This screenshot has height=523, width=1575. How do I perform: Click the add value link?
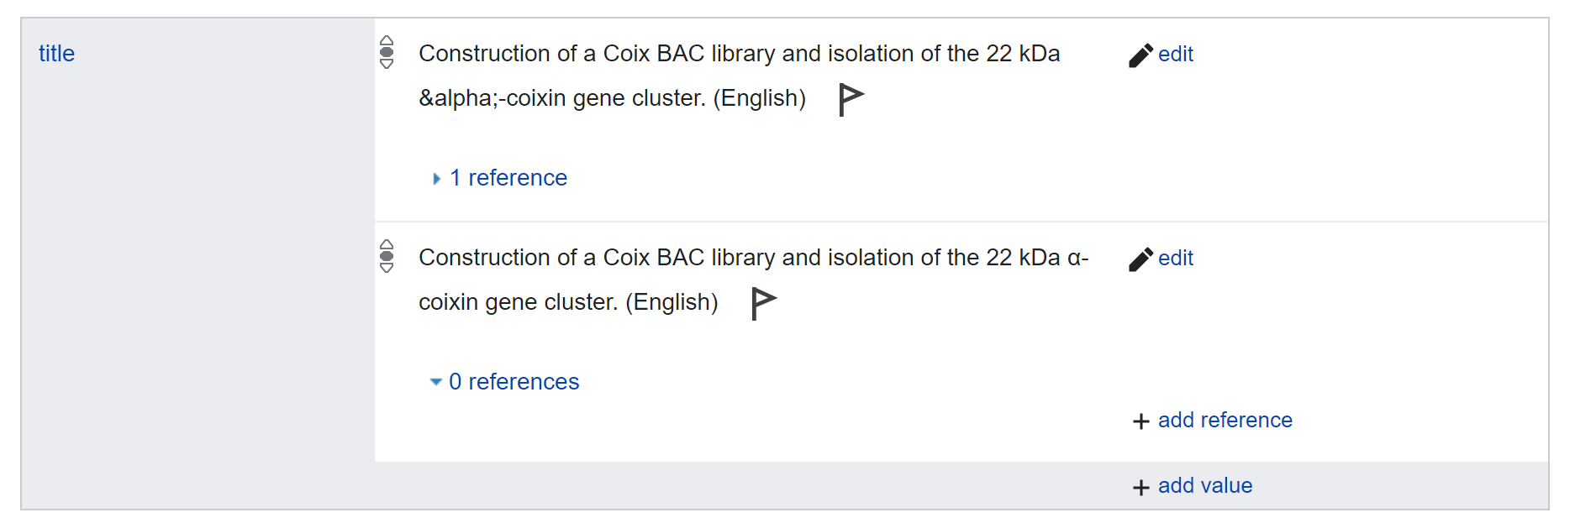1204,486
